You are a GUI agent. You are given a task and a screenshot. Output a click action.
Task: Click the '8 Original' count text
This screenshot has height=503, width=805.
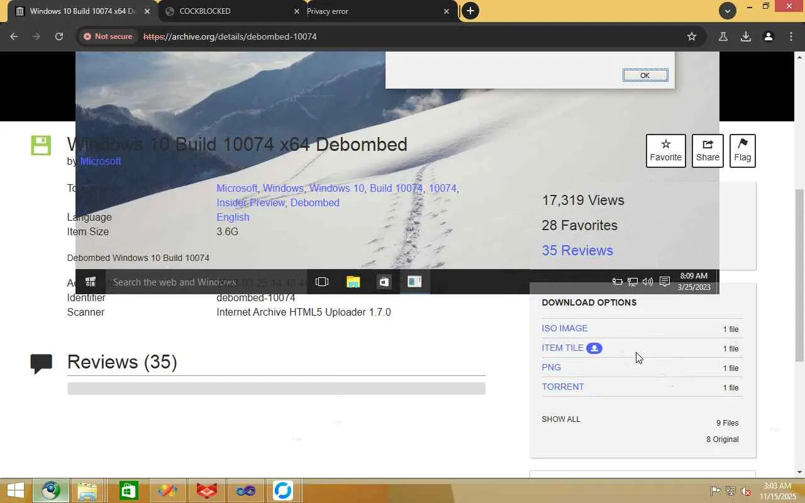(723, 439)
